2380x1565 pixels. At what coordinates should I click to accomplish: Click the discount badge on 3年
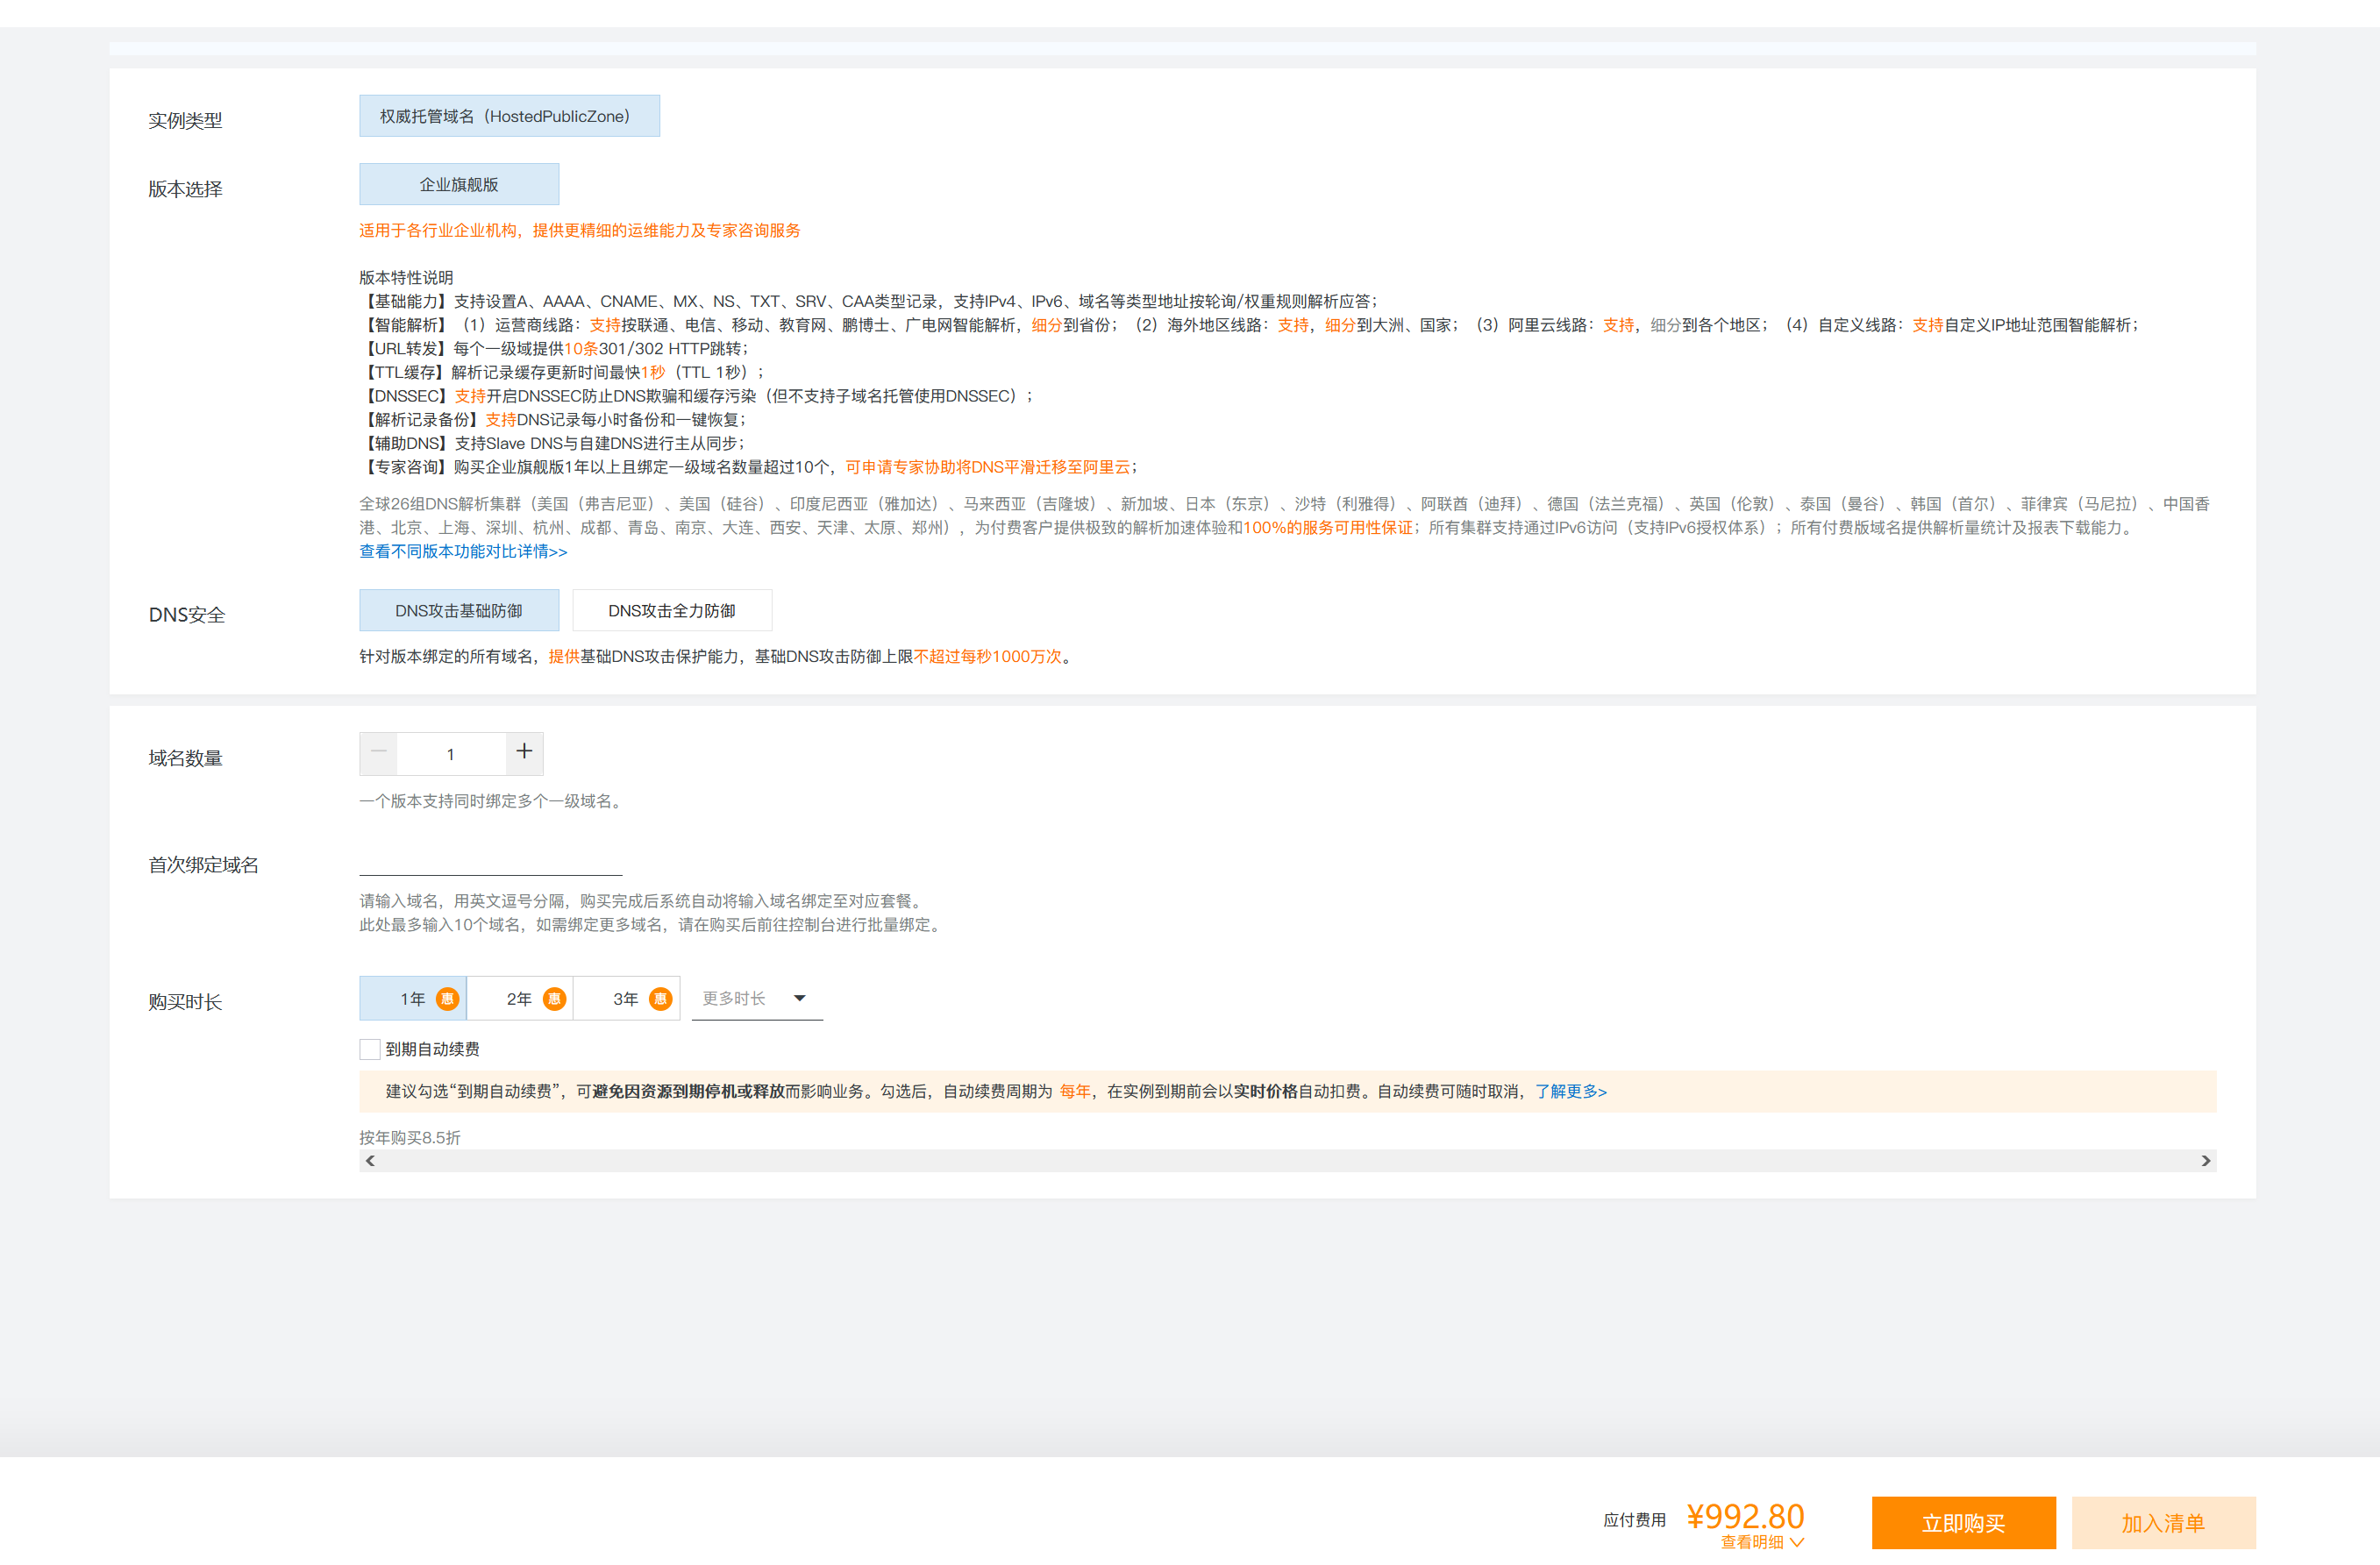[660, 999]
